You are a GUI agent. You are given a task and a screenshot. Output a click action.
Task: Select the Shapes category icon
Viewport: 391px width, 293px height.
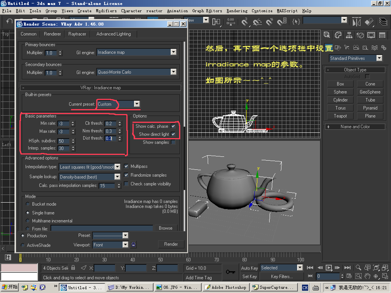pyautogui.click(x=338, y=47)
